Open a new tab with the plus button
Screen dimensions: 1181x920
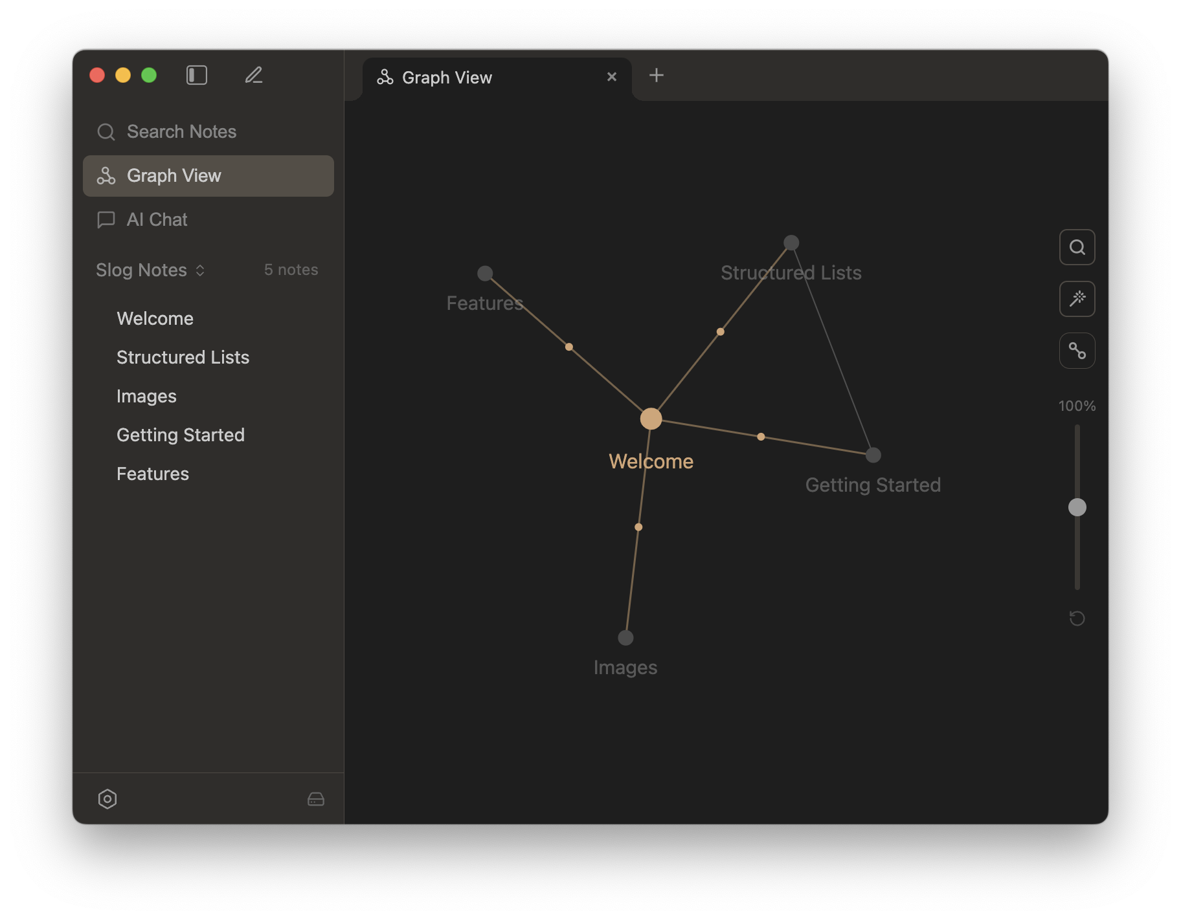click(656, 75)
